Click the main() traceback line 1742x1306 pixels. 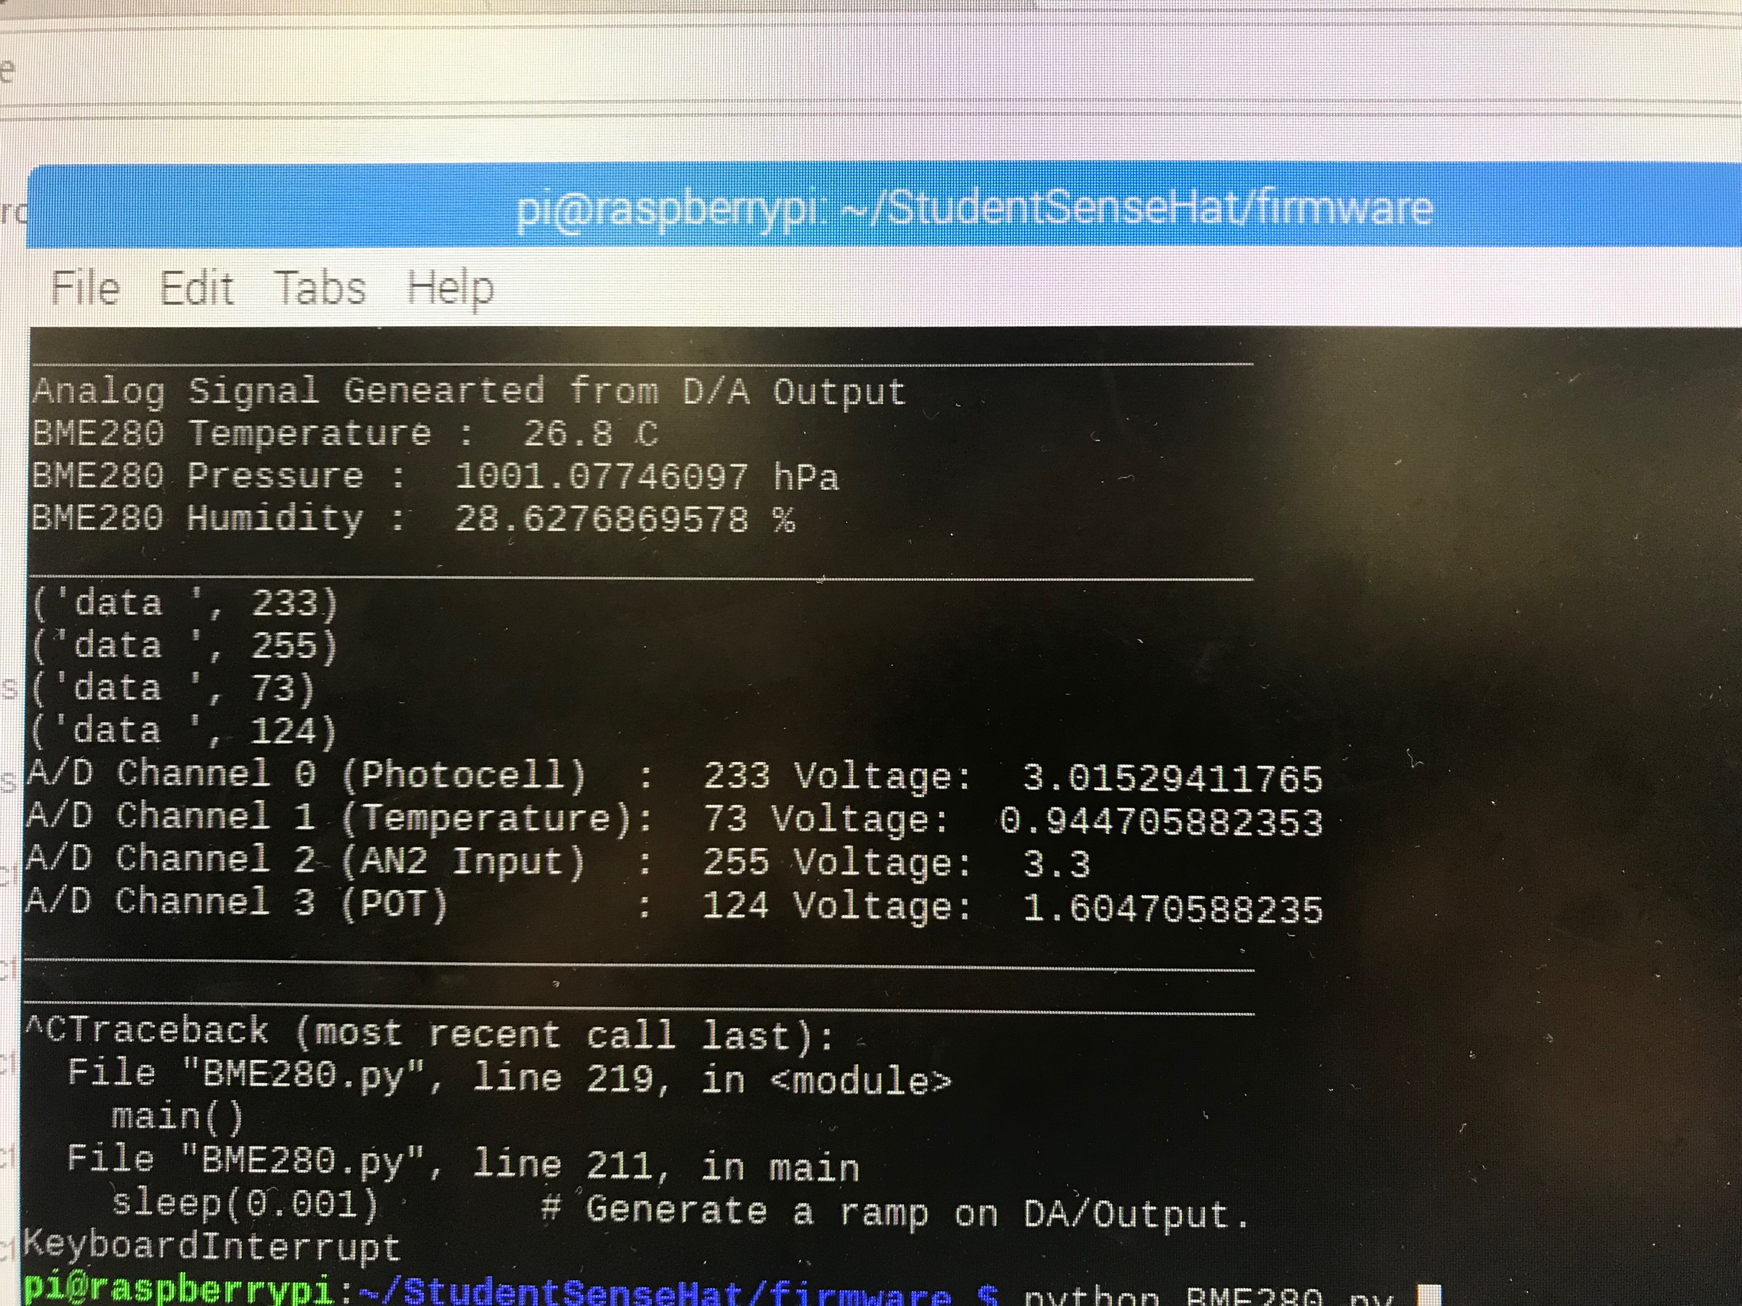[178, 1118]
